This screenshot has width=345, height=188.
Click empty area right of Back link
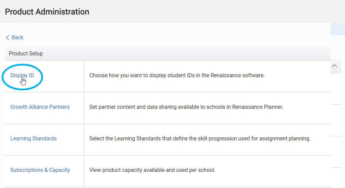pos(176,38)
